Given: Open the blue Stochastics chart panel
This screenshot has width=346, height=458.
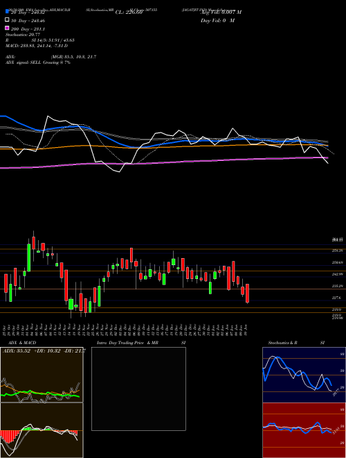Looking at the screenshot, I should (x=304, y=375).
